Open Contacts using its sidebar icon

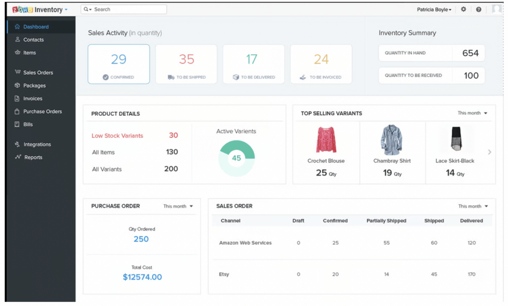pos(17,39)
